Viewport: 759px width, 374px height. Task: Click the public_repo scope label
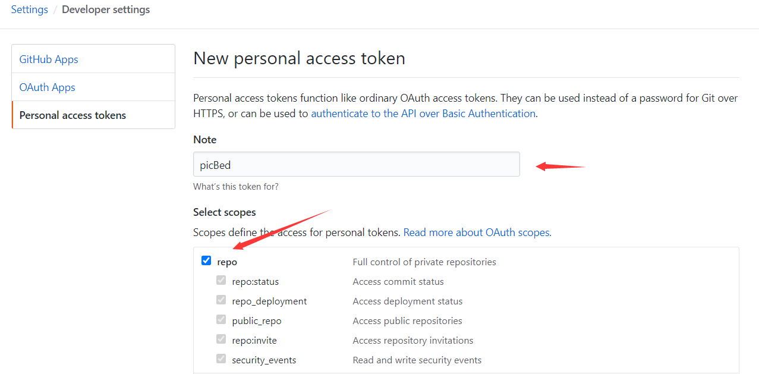tap(257, 320)
